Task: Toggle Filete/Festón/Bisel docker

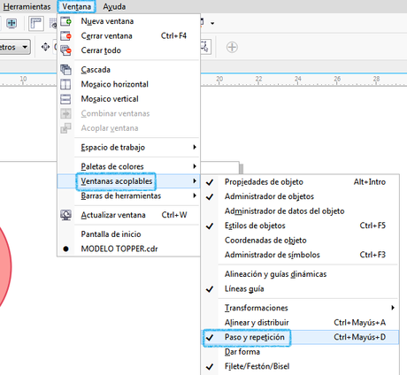Action: tap(300, 366)
